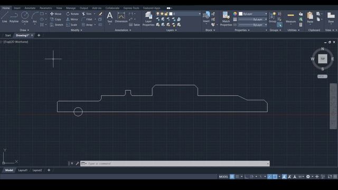The height and width of the screenshot is (190, 338).
Task: Add a Dimension annotation
Action: [x=121, y=17]
